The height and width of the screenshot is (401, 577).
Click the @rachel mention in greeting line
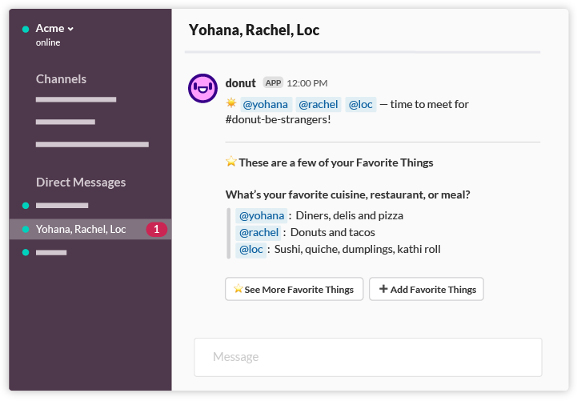(318, 104)
